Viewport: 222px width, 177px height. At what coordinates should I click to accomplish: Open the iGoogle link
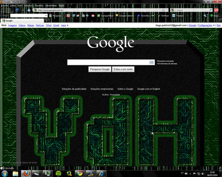(x=192, y=25)
